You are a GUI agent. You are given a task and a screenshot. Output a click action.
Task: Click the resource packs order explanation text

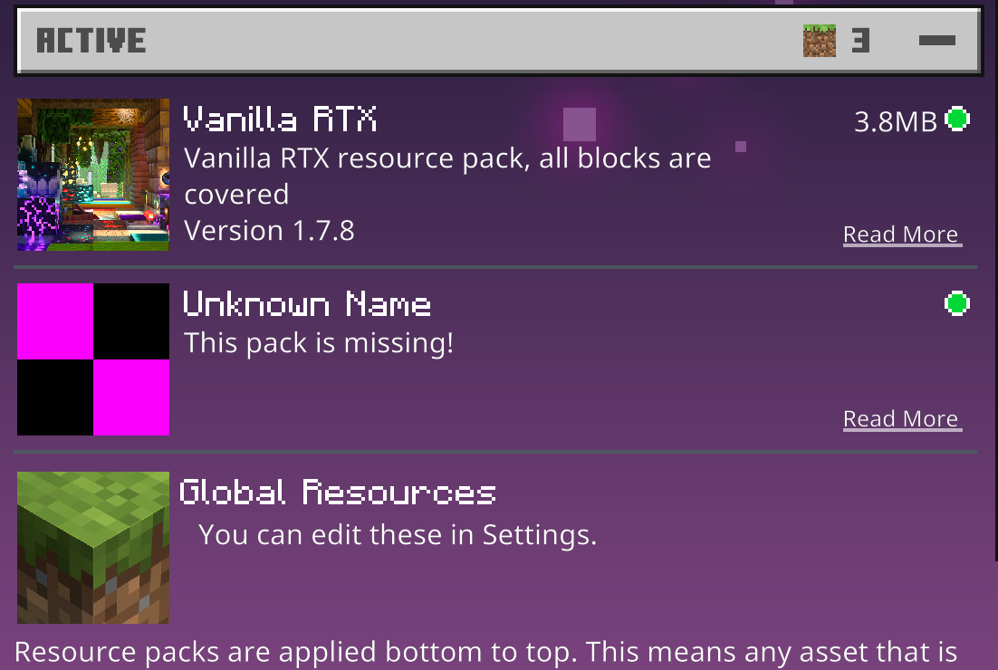485,652
